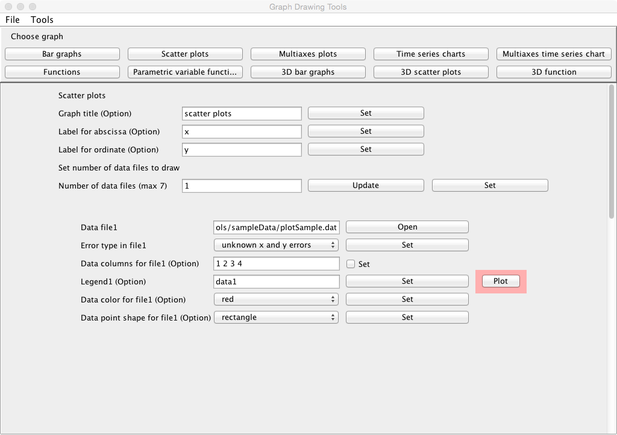Select the Scatter plots graph type button
The width and height of the screenshot is (617, 435).
pos(185,54)
